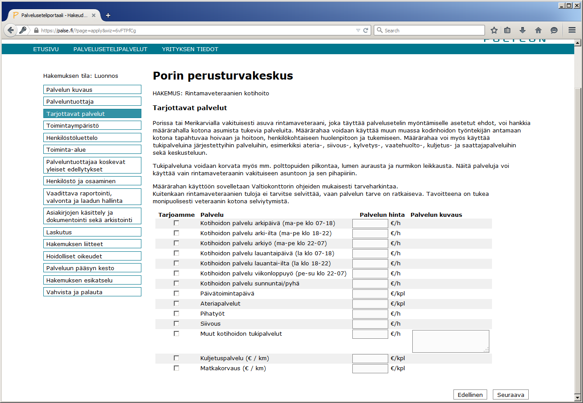Go to the browser home page icon
Image resolution: width=583 pixels, height=403 pixels.
[538, 31]
